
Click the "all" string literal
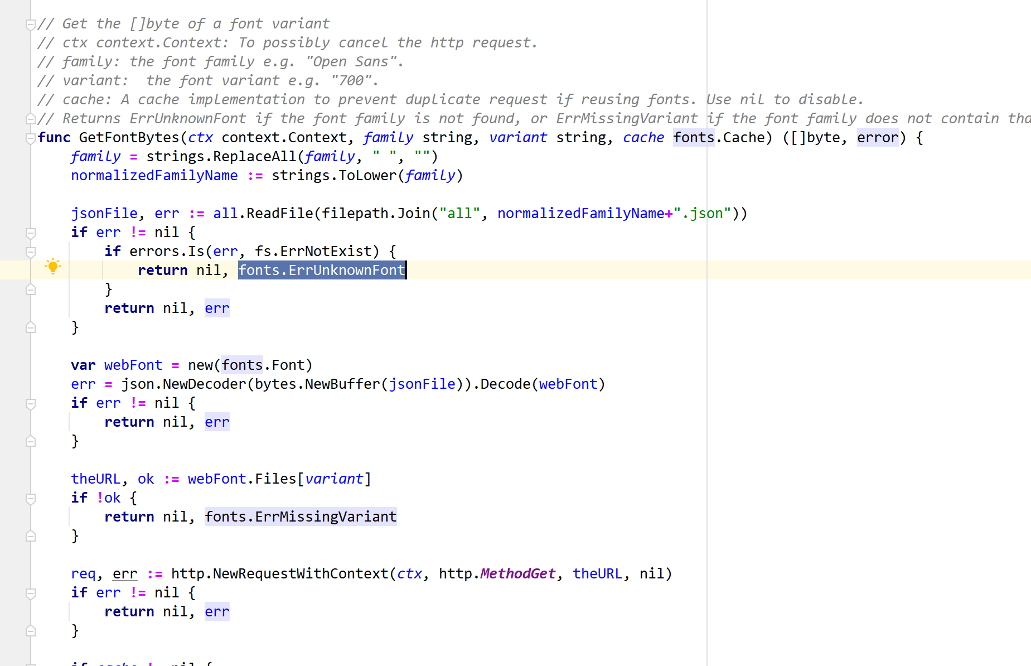pyautogui.click(x=459, y=214)
